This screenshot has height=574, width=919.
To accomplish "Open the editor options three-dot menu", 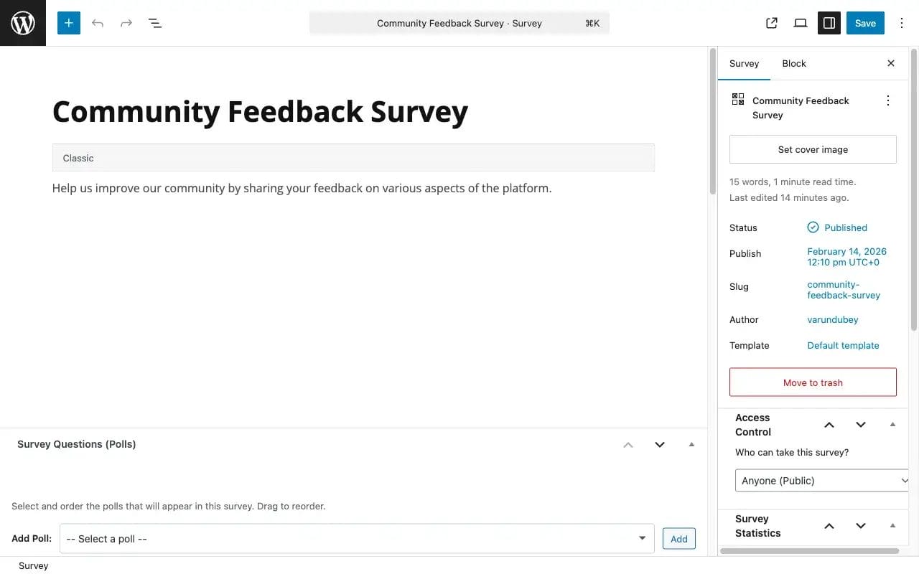I will [902, 22].
